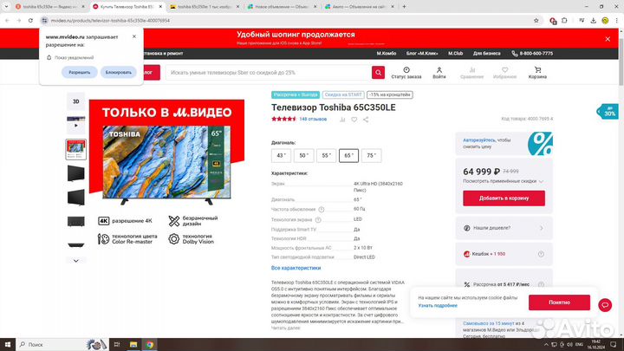Click Блокировать in the notification prompt
The image size is (624, 351).
coord(118,73)
